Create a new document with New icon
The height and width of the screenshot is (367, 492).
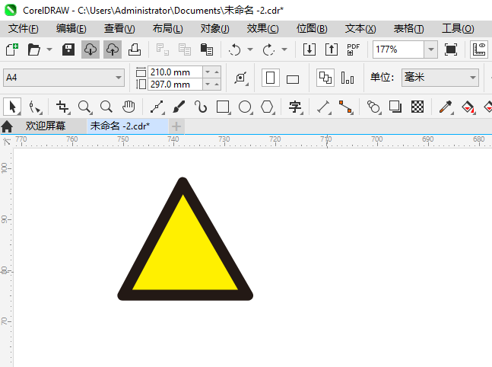(x=12, y=49)
